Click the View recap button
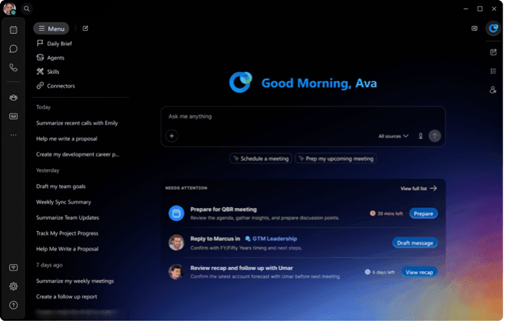Image resolution: width=506 pixels, height=323 pixels. coord(420,273)
